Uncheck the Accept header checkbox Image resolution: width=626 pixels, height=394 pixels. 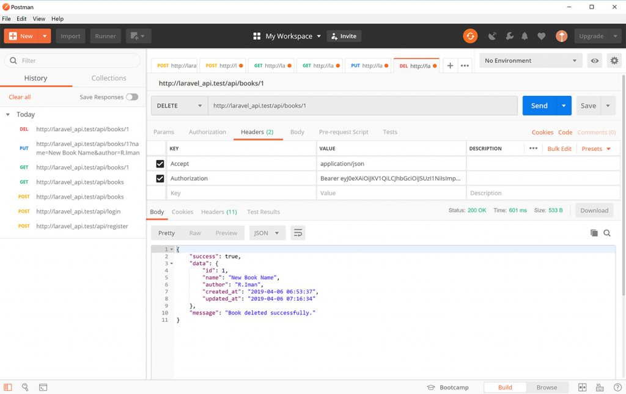pyautogui.click(x=160, y=164)
